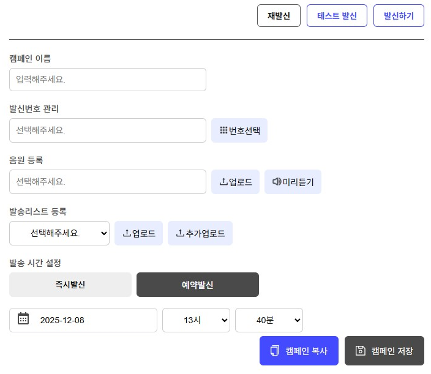Click the upload icon beside 음원 등록 field
This screenshot has width=431, height=374.
pos(223,182)
